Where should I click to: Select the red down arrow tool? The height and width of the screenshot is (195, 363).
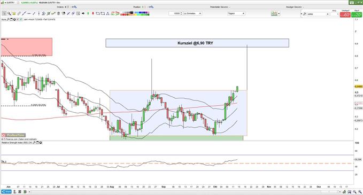[93, 13]
